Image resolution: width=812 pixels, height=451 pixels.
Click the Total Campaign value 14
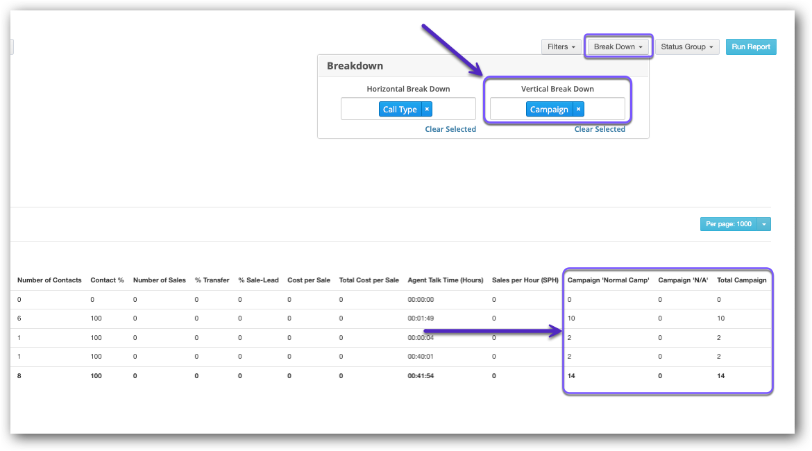tap(721, 376)
